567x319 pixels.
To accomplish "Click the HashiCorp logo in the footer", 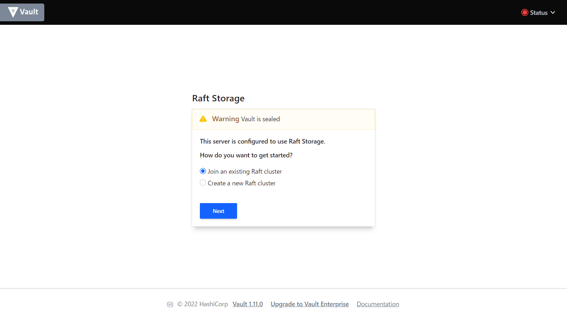I will tap(170, 304).
